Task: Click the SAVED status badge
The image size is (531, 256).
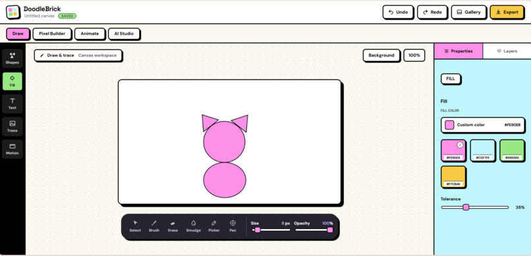Action: (x=67, y=16)
